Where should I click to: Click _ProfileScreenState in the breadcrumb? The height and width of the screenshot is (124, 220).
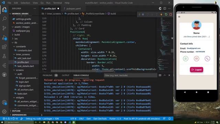coord(95,14)
